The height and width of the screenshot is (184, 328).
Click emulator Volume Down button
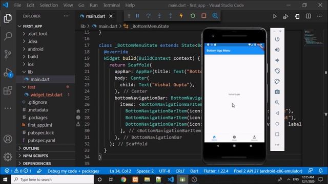point(277,60)
